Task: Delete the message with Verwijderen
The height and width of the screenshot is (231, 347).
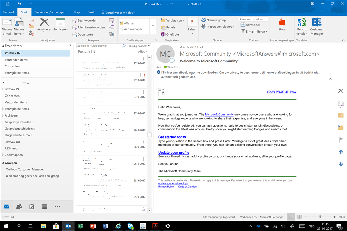Action: [x=44, y=25]
